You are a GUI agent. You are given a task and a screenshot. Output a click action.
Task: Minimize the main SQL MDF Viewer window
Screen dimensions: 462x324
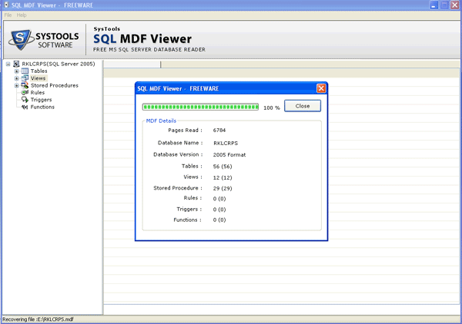tap(434, 5)
